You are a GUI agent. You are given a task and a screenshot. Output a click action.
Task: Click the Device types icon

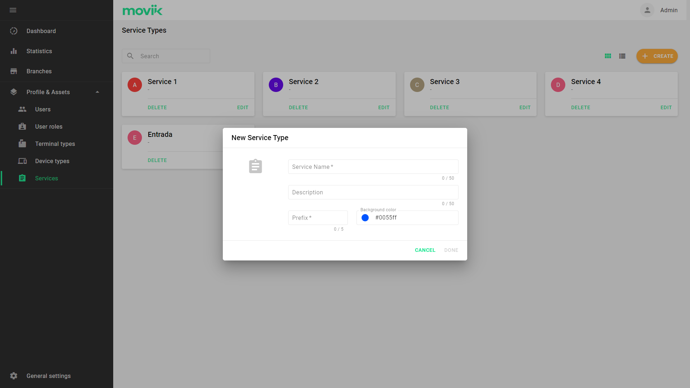point(22,161)
